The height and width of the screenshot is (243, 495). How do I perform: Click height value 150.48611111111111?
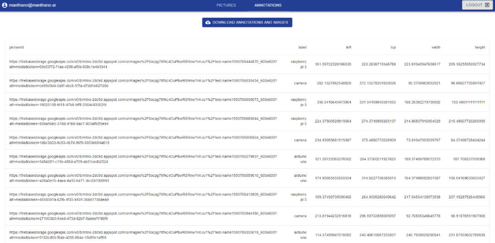click(x=467, y=102)
